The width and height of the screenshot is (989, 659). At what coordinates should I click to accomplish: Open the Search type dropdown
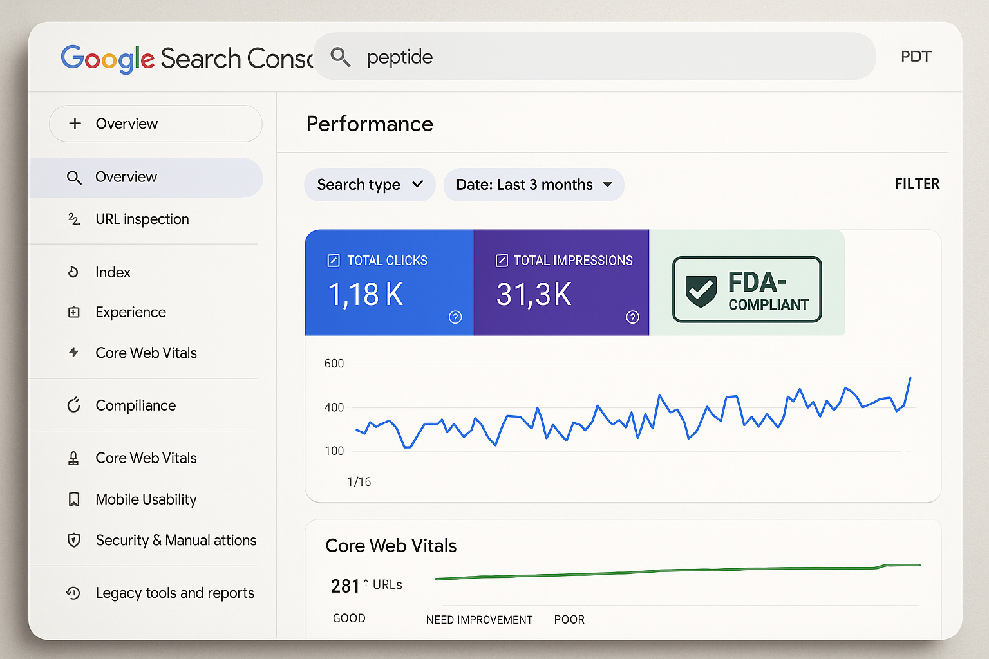pyautogui.click(x=369, y=185)
